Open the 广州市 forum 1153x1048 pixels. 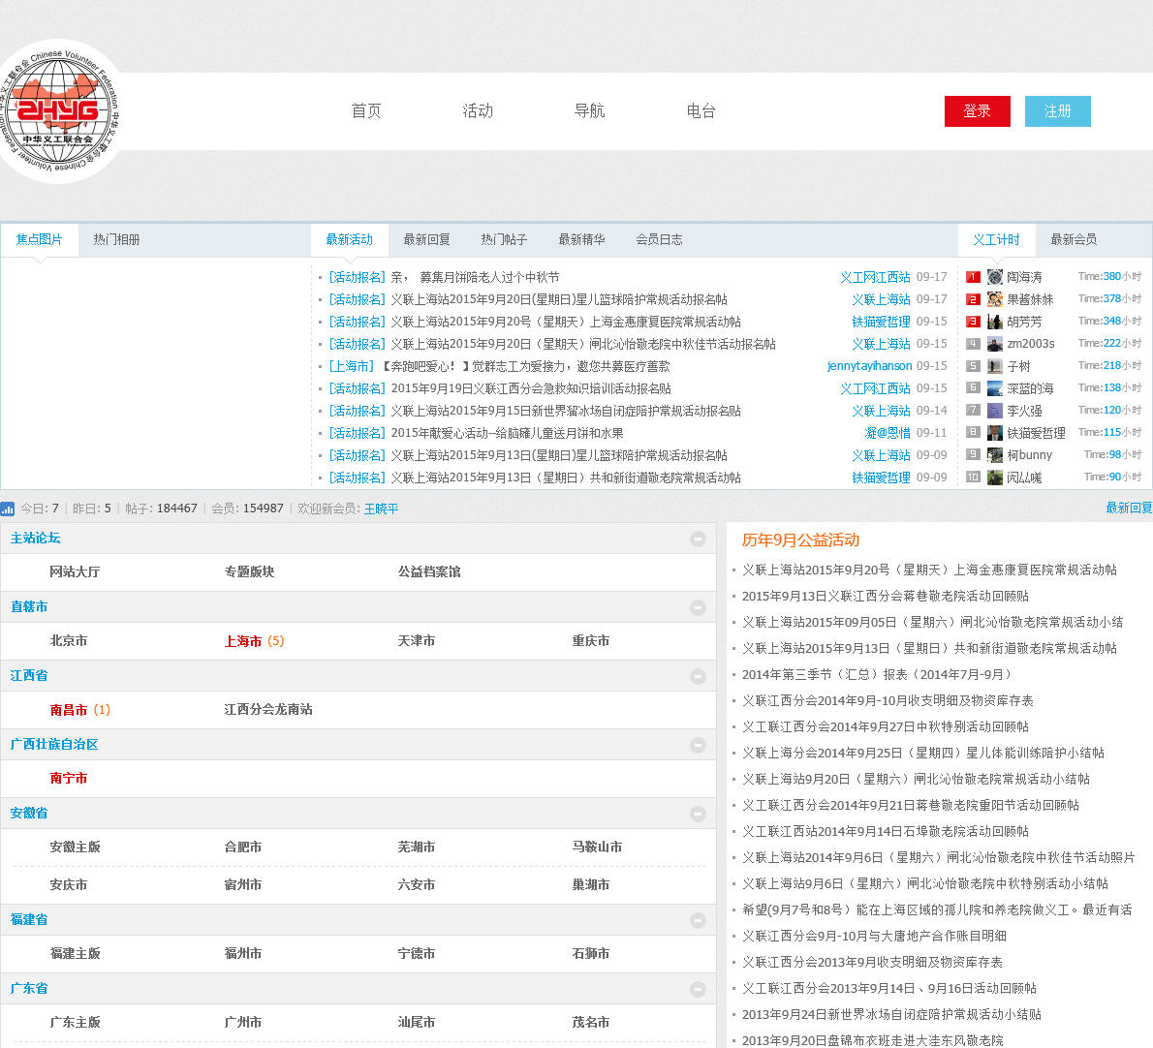242,1022
